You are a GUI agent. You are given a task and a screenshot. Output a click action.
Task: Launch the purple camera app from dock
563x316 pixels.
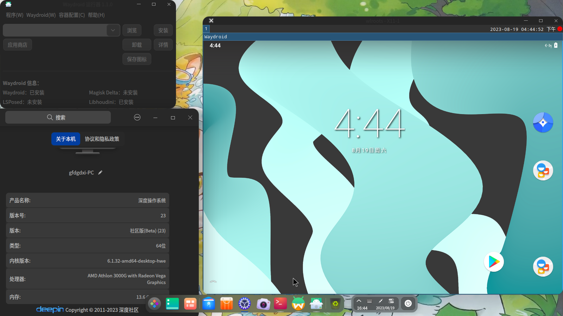(263, 303)
